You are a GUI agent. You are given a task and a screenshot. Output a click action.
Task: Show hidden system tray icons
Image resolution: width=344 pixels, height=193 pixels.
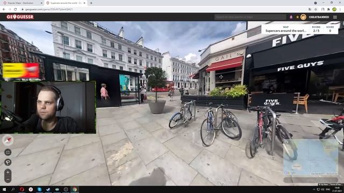coord(314,189)
